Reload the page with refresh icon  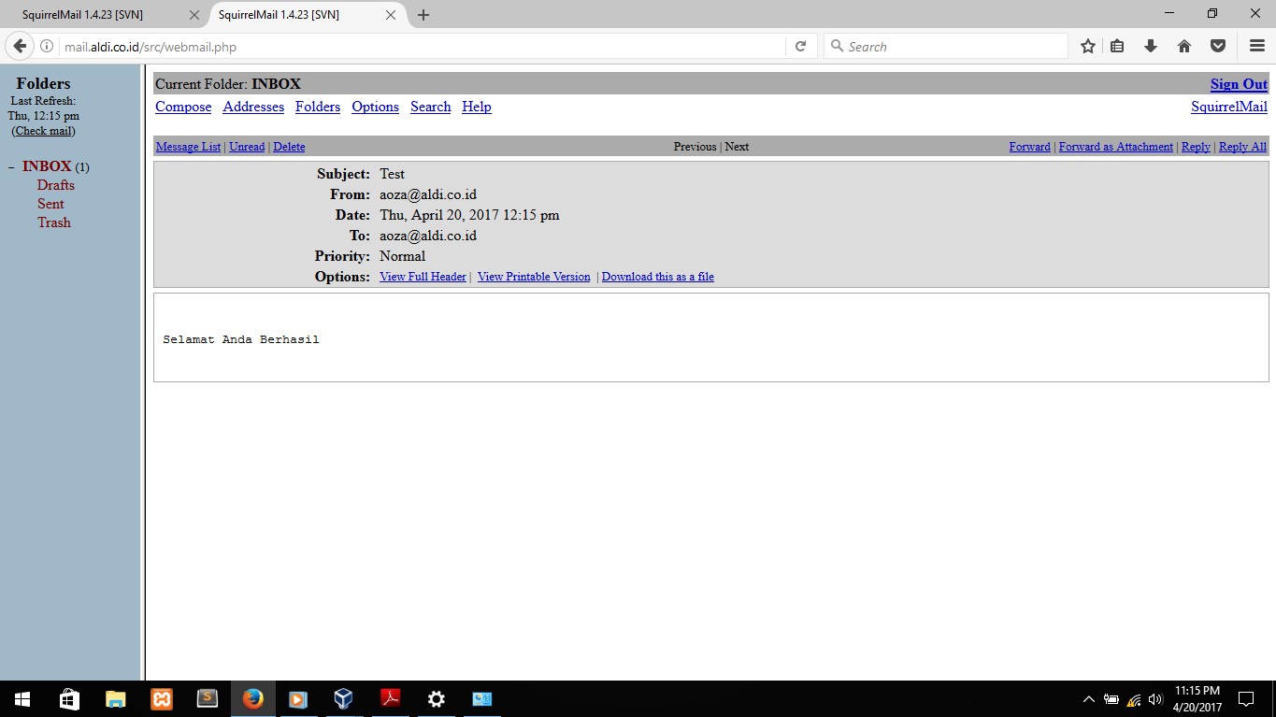pyautogui.click(x=800, y=47)
